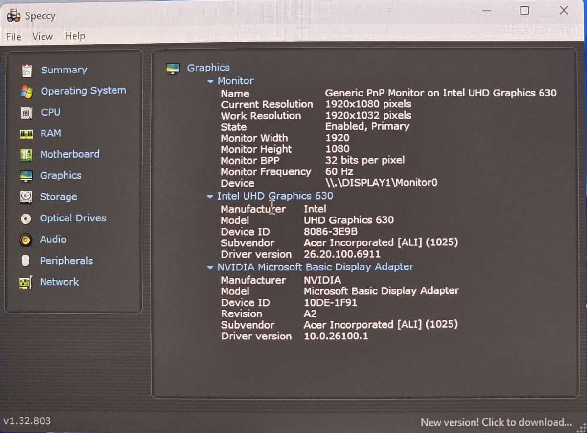Click the Device ID 10DE-1F91 value
The height and width of the screenshot is (433, 587).
coord(330,303)
